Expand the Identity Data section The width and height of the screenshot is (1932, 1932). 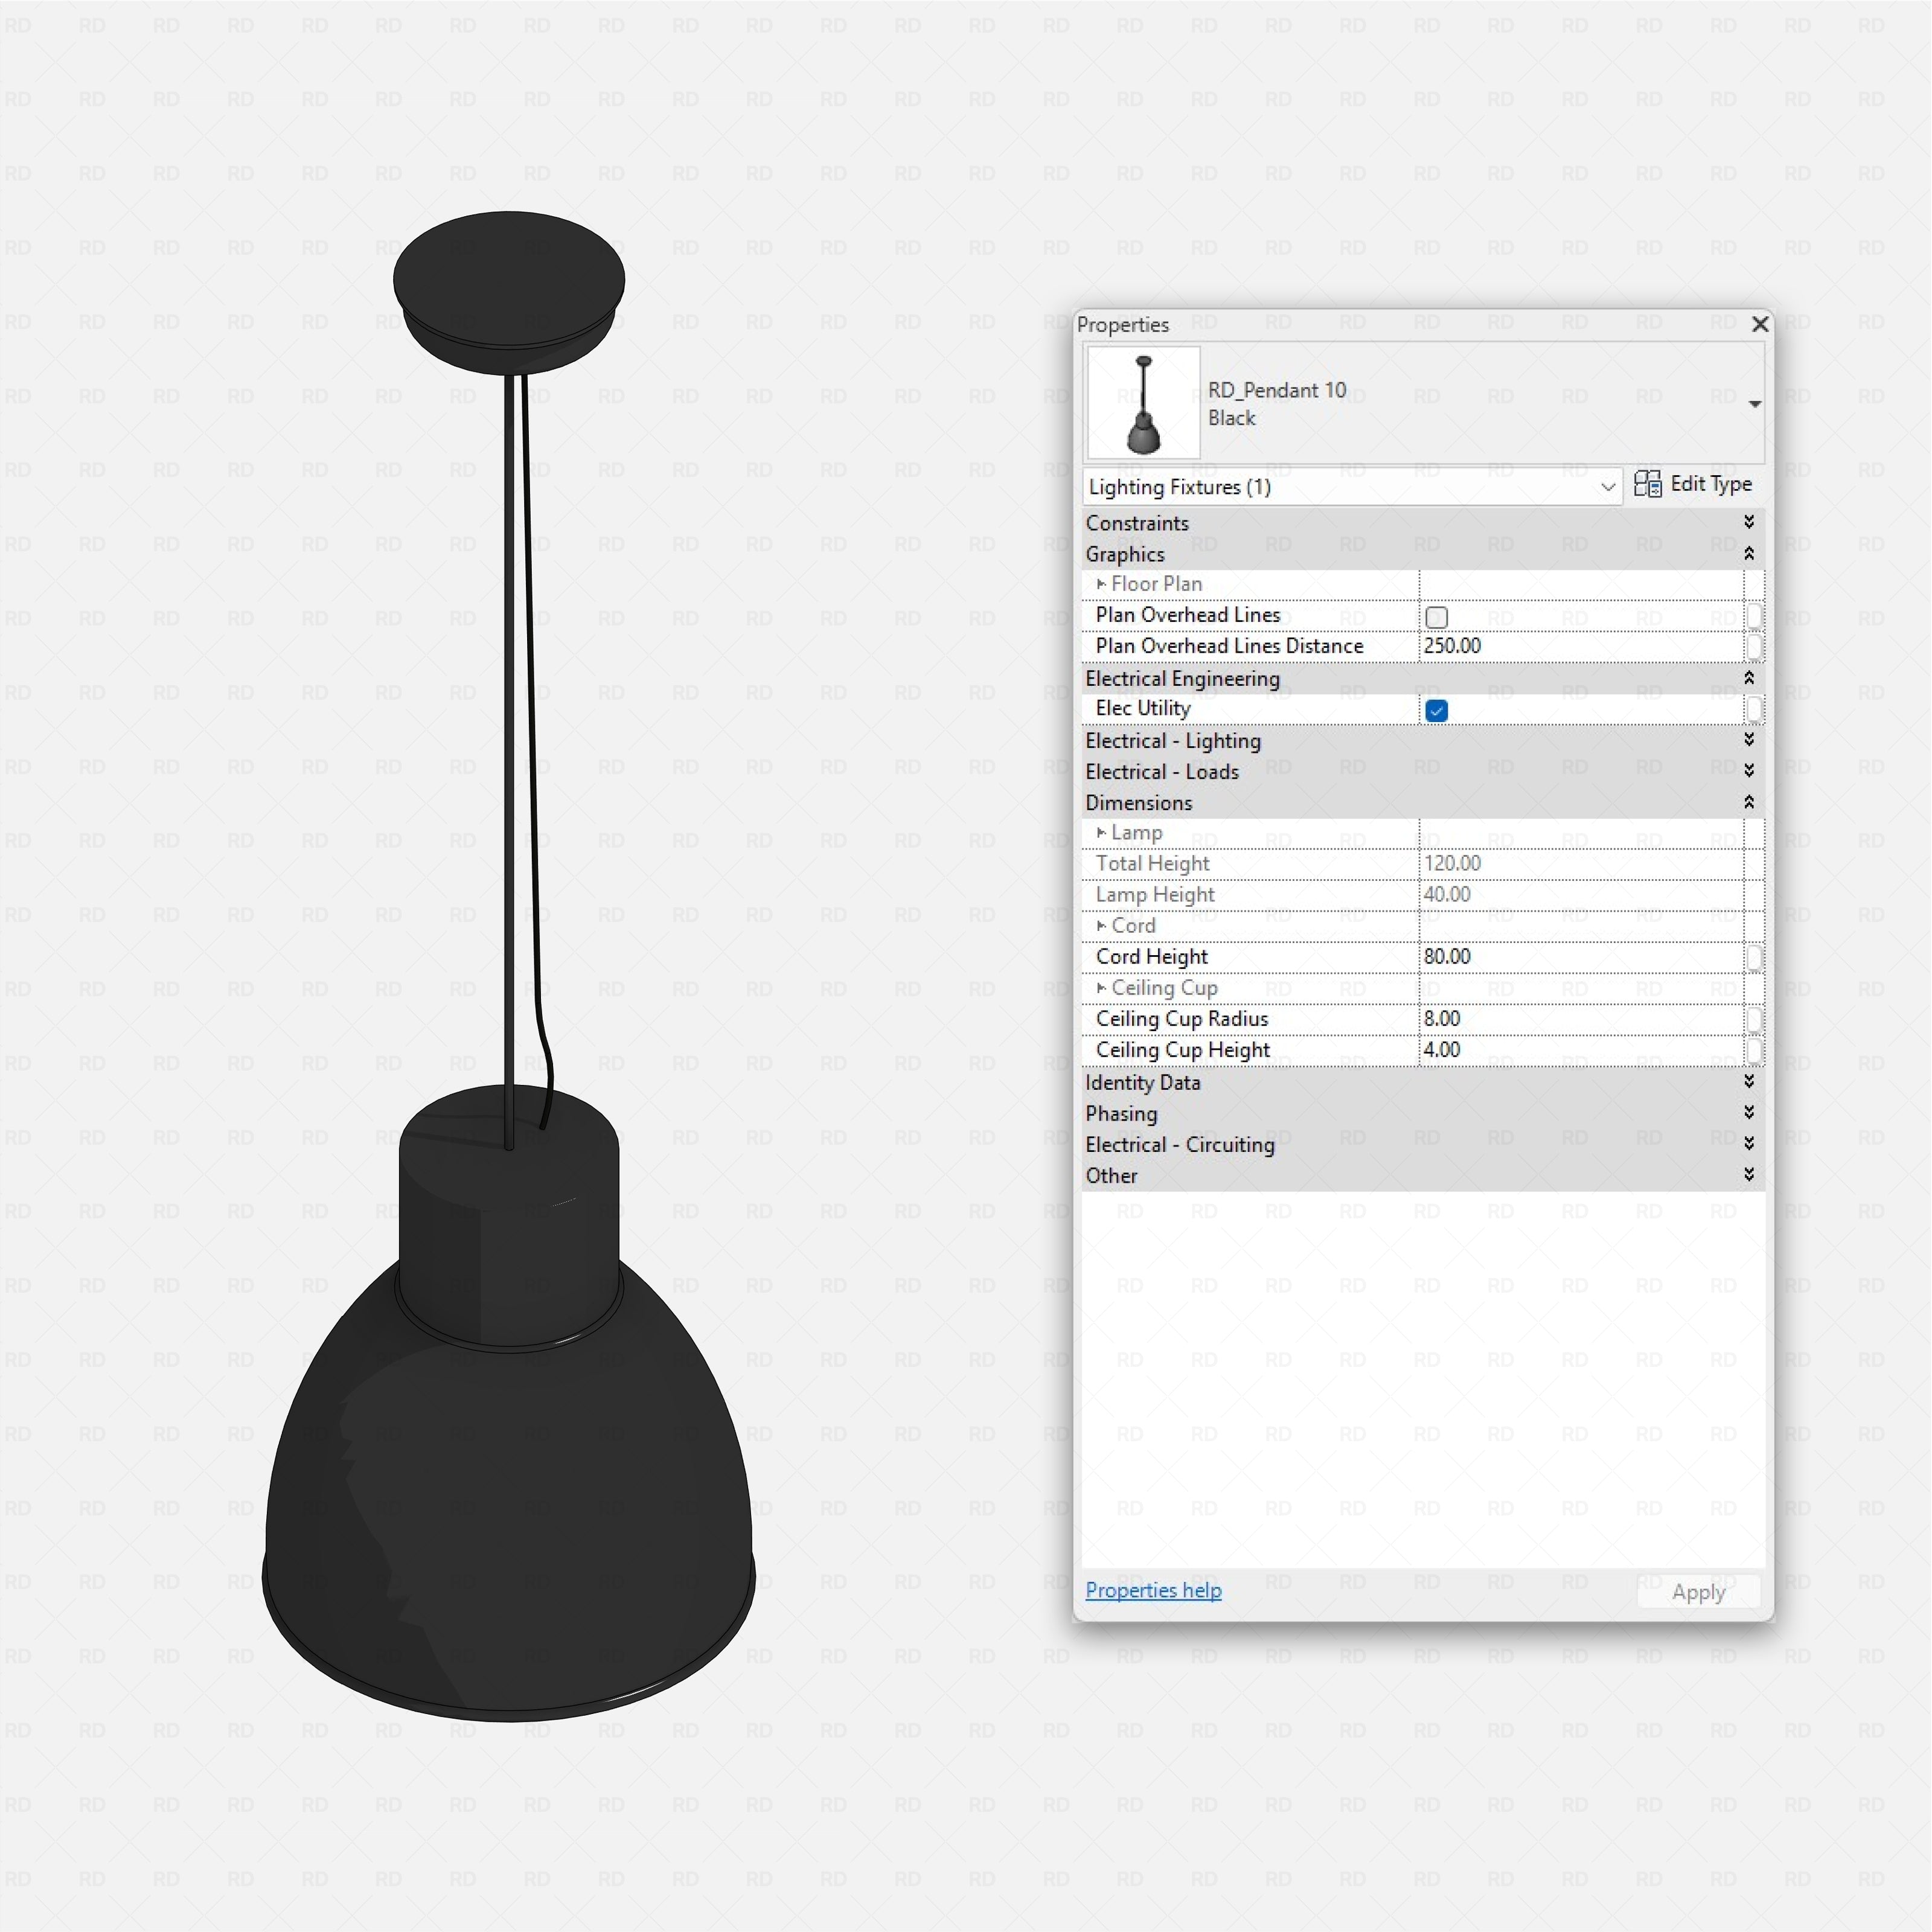point(1749,1082)
